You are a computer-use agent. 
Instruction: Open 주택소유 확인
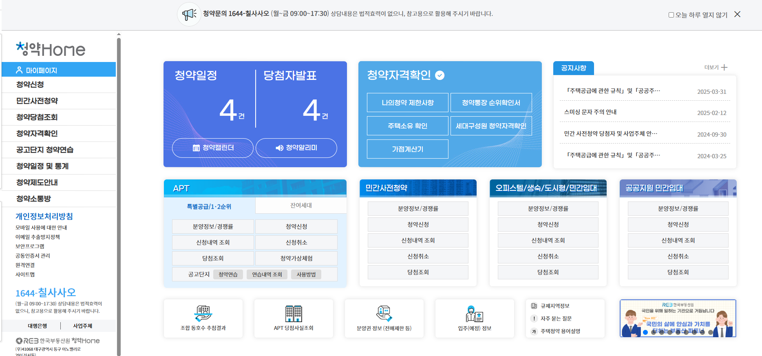click(408, 126)
